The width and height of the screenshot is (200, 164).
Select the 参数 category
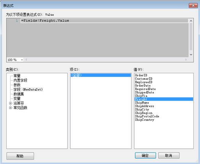17,85
